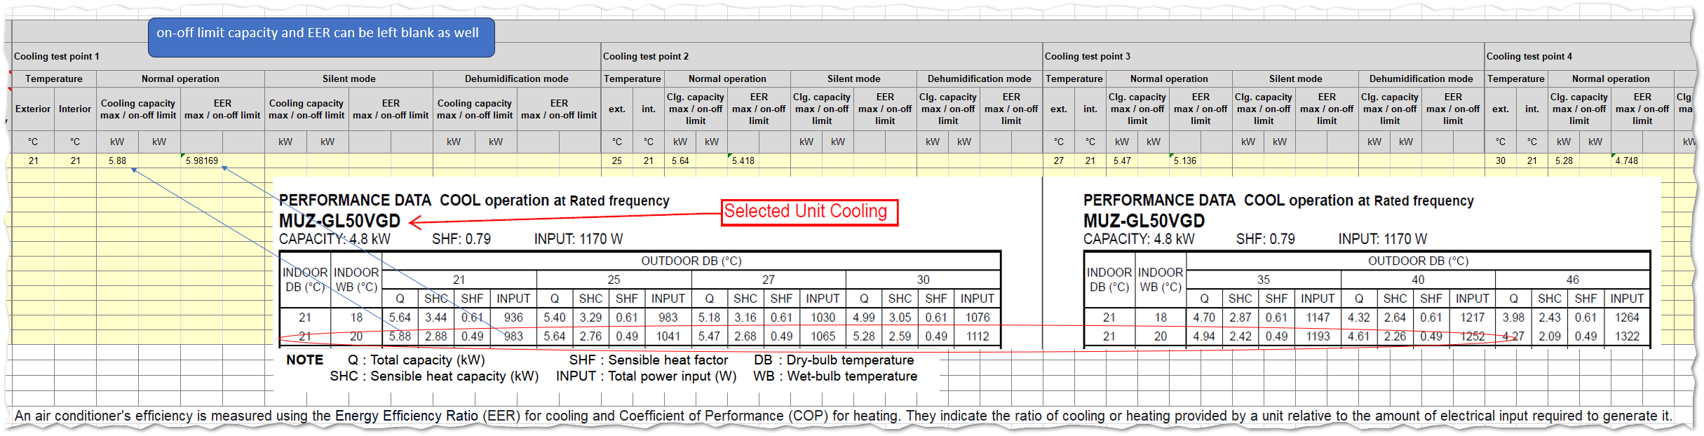The width and height of the screenshot is (1704, 436).
Task: Select the 'Cooling test point 4' header cell
Action: click(x=1590, y=56)
